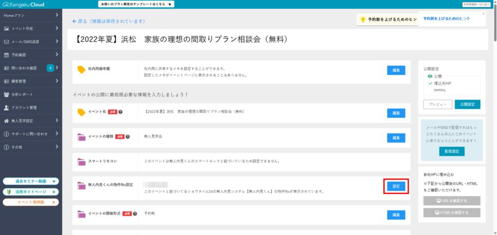The height and width of the screenshot is (235, 497).
Task: Expand the サポートに問い合わせ chevron arrow
Action: tap(57, 133)
